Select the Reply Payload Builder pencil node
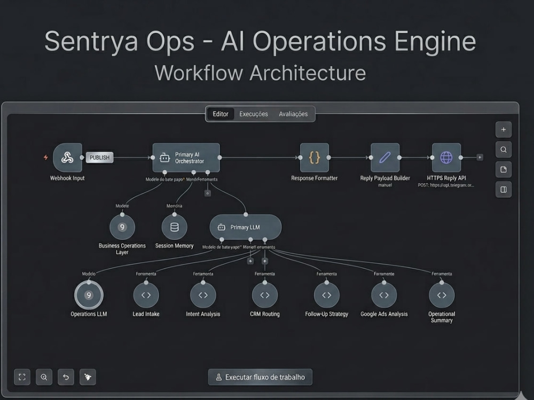Image resolution: width=534 pixels, height=400 pixels. point(385,157)
